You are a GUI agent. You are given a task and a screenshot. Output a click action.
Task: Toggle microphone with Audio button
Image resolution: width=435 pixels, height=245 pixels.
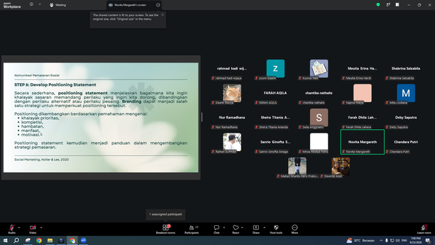pos(12,229)
